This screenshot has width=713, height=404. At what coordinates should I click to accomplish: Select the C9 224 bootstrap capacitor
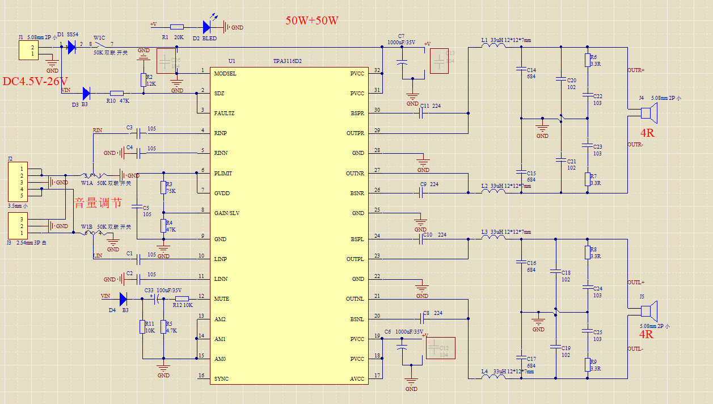coord(421,193)
